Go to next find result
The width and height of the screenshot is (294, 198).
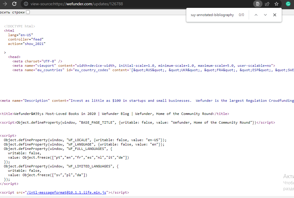[265, 15]
